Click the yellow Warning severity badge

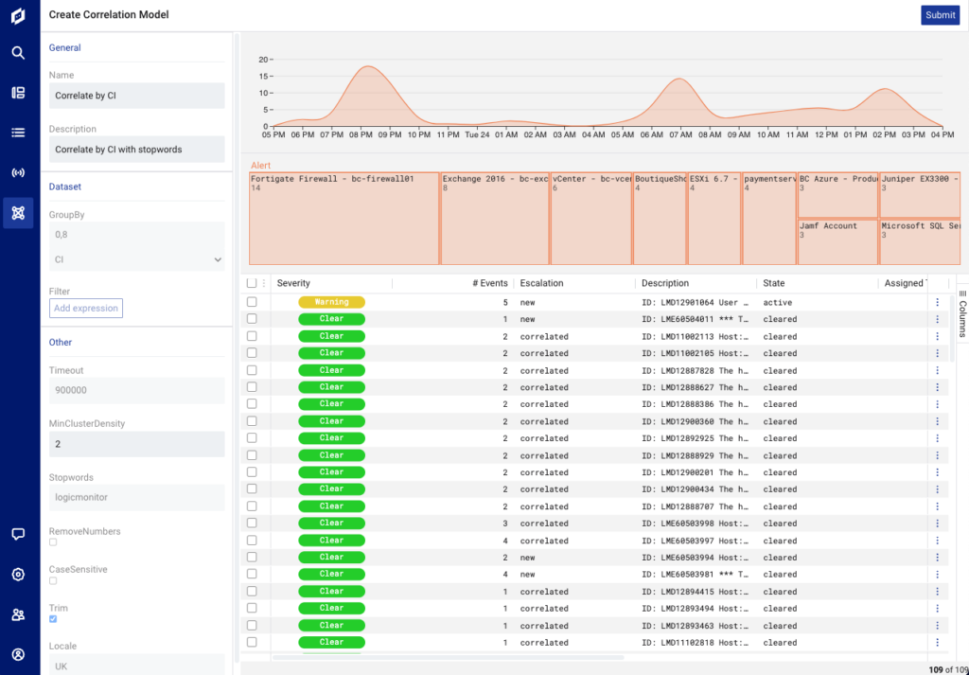coord(332,302)
